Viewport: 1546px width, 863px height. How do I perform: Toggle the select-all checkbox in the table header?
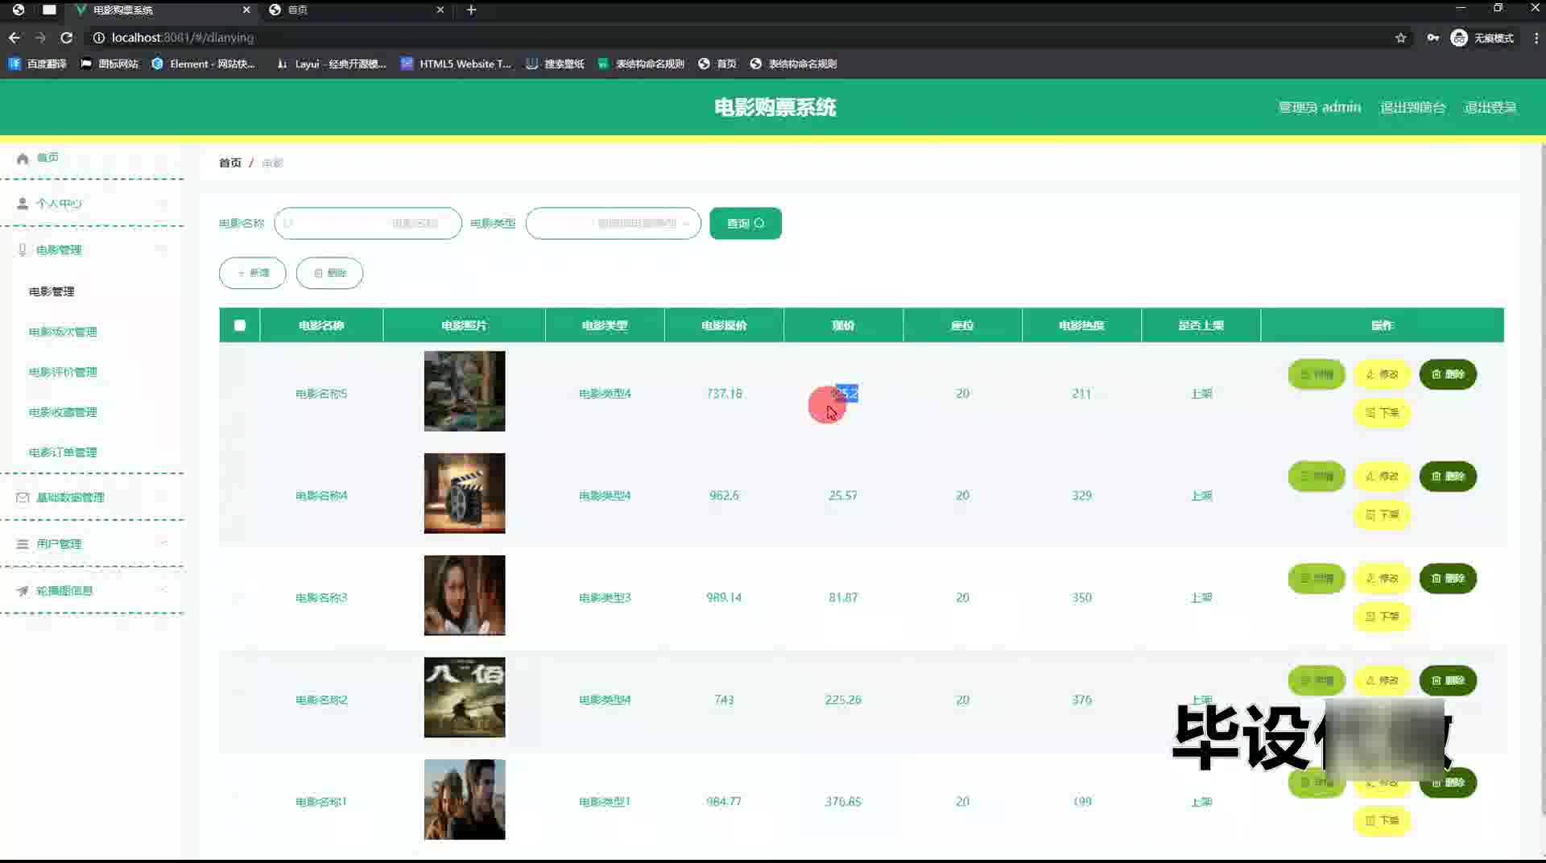240,325
